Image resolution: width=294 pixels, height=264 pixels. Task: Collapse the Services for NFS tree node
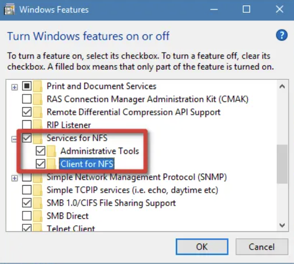[14, 139]
